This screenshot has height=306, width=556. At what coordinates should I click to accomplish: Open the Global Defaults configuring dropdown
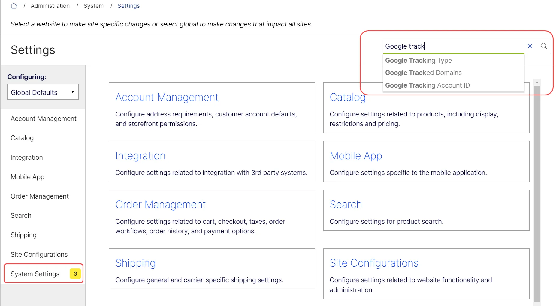pyautogui.click(x=43, y=92)
